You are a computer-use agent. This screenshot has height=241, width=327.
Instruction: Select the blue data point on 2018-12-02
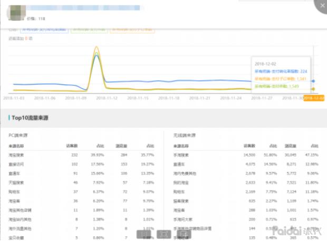(313, 81)
